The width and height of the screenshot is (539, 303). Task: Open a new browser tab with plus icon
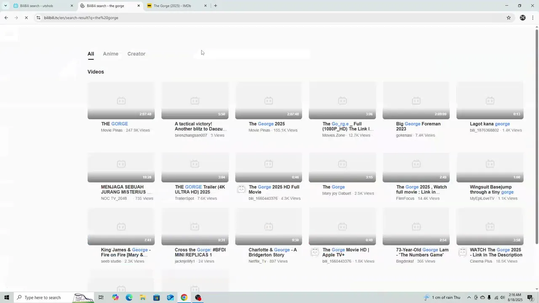point(216,6)
